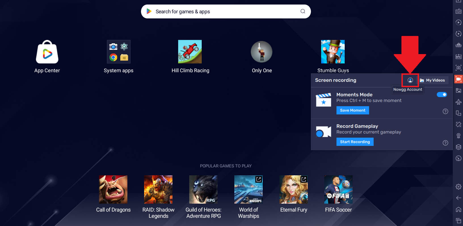Open help for Moments Mode
This screenshot has width=463, height=226.
[445, 111]
